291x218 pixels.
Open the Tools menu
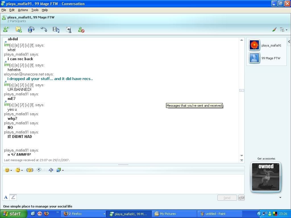[x=35, y=10]
